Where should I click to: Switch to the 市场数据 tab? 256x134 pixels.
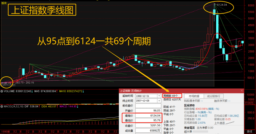coord(194,96)
